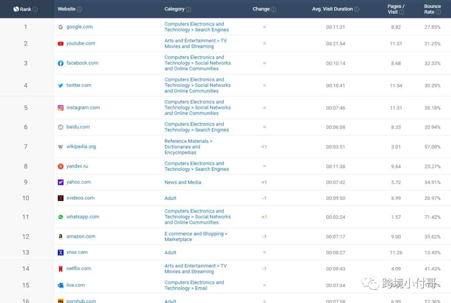451x303 pixels.
Task: Click google.com's 27.85% bounce rate
Action: [x=432, y=27]
